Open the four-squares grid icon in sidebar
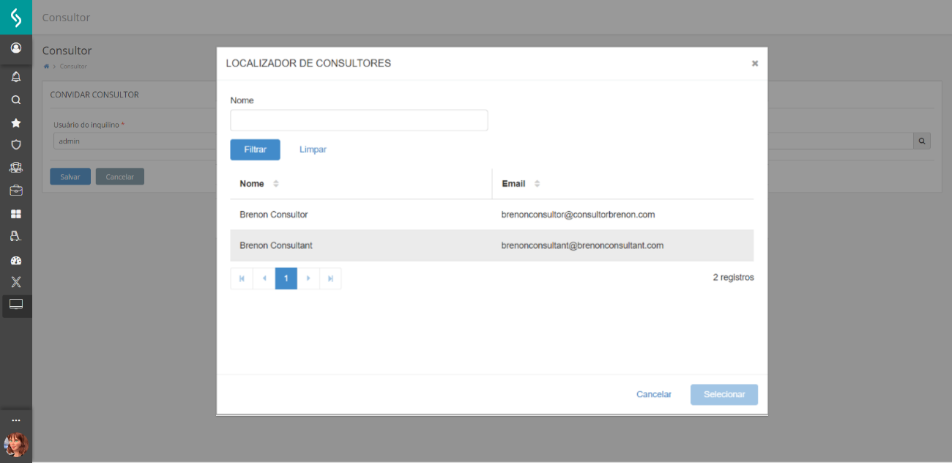The width and height of the screenshot is (952, 463). point(16,214)
